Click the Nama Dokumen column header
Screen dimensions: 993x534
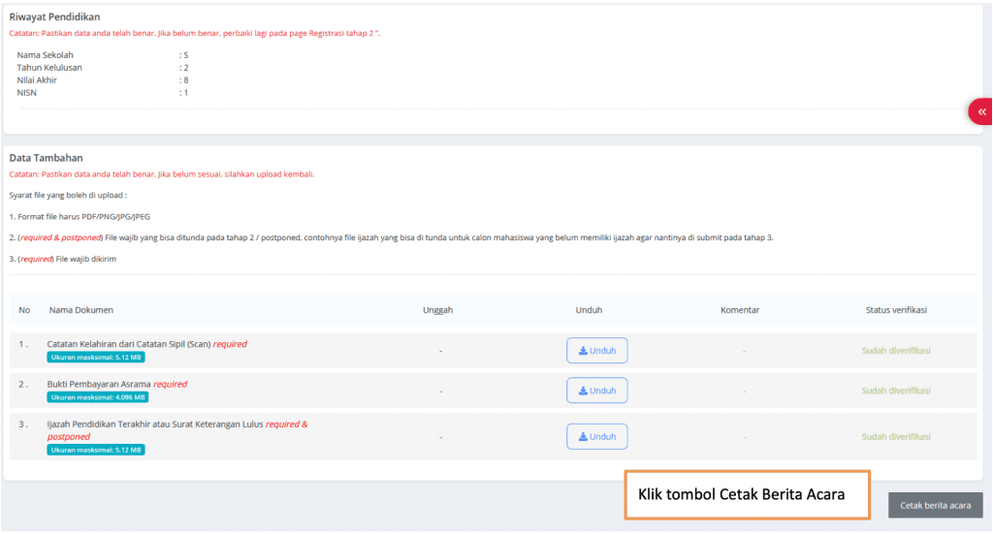click(x=81, y=310)
